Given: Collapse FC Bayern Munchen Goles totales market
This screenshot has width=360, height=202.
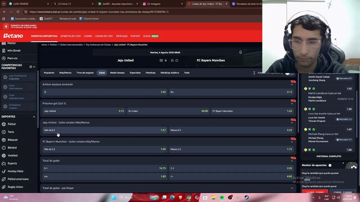Looking at the screenshot, I should click(292, 142).
